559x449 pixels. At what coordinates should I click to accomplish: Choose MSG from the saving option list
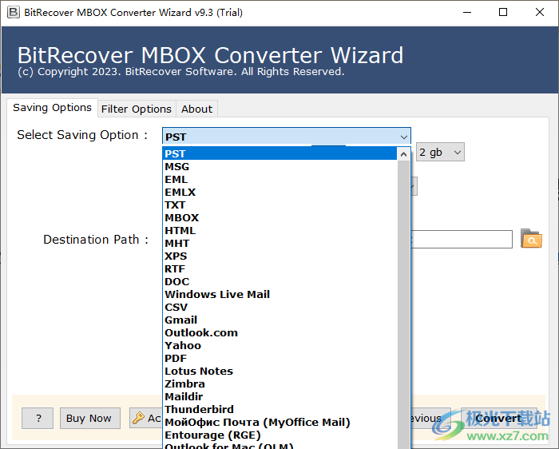(279, 166)
